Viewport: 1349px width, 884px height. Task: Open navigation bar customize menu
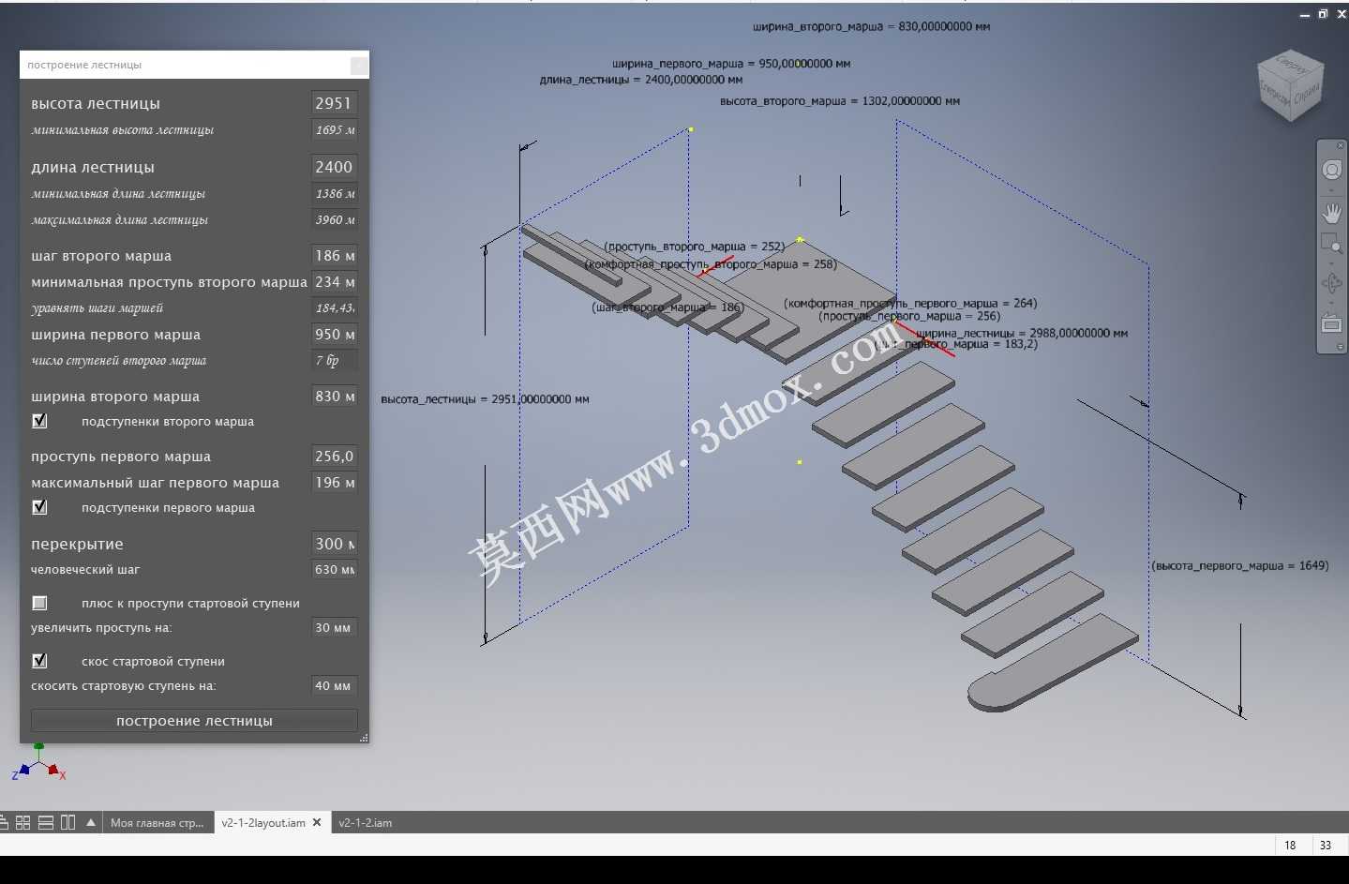(1340, 348)
